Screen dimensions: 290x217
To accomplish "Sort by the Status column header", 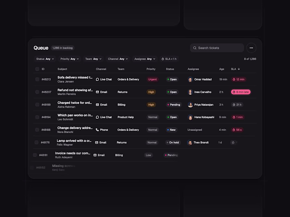I will (170, 69).
